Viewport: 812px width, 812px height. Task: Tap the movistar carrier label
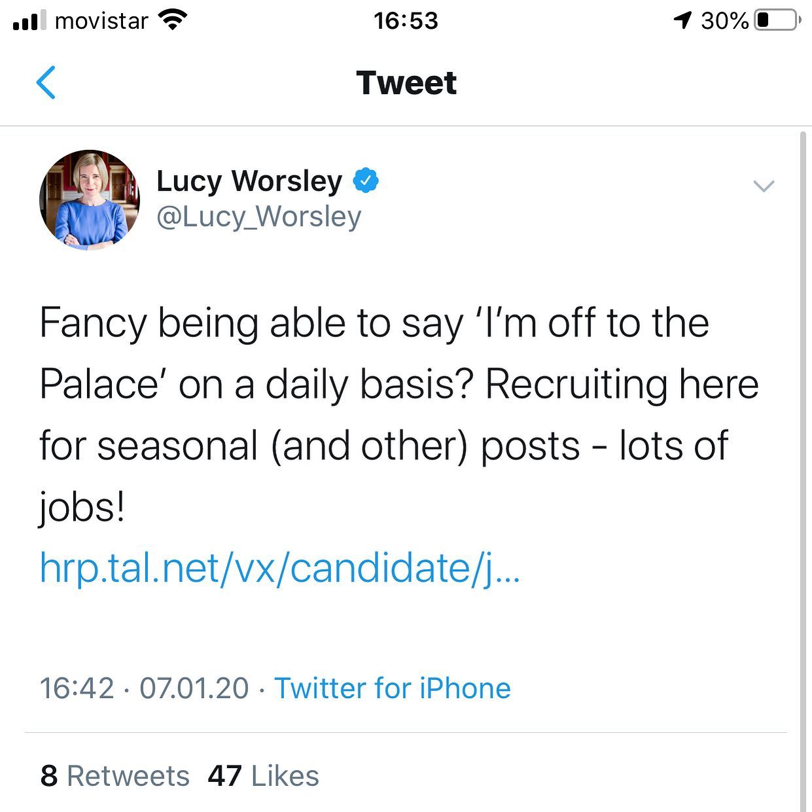pyautogui.click(x=101, y=20)
